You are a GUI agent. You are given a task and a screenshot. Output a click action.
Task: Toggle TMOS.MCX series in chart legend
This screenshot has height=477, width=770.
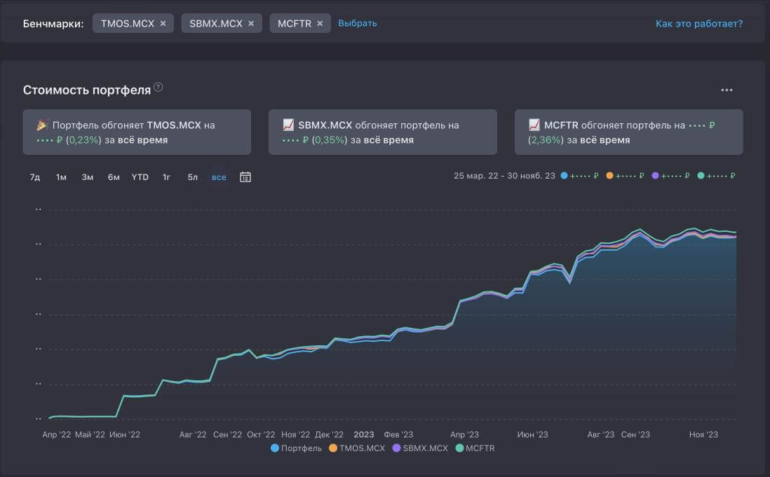pos(357,448)
